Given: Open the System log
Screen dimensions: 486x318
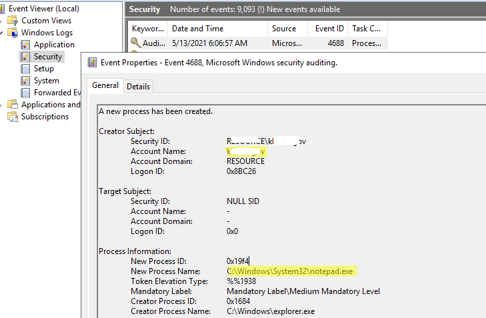Looking at the screenshot, I should 47,81.
